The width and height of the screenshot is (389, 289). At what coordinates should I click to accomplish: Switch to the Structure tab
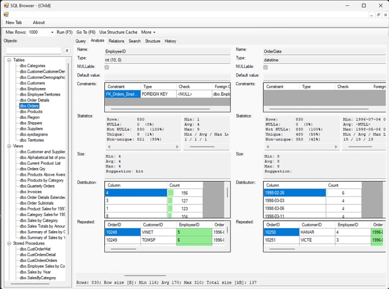(x=152, y=41)
